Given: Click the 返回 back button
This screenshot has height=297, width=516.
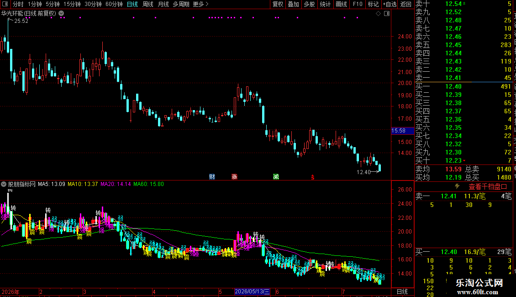Looking at the screenshot, I should 406,4.
